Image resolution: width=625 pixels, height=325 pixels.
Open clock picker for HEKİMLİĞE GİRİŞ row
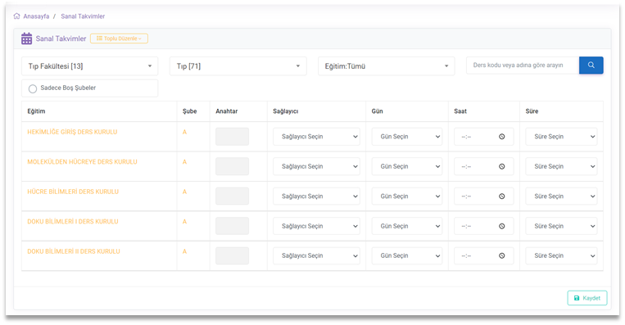pos(502,137)
